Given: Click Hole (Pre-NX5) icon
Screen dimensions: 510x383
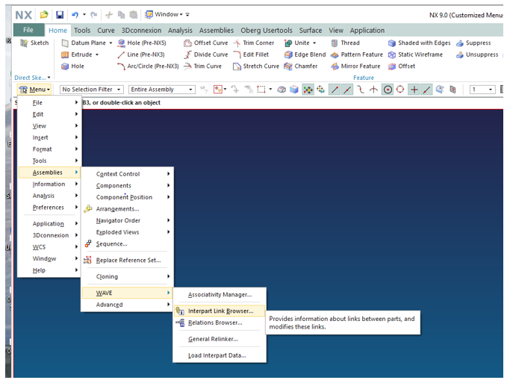Looking at the screenshot, I should click(x=121, y=43).
